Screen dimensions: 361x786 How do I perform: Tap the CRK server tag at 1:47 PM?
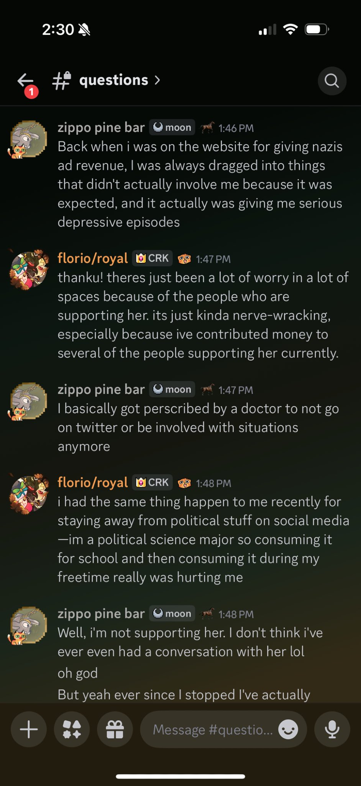point(152,259)
